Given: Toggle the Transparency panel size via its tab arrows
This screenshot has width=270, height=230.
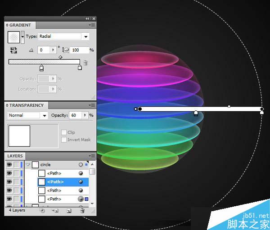Looking at the screenshot, I should pos(7,105).
